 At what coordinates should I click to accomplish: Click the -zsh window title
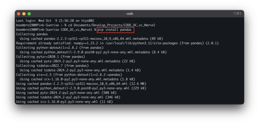(x=129, y=14)
